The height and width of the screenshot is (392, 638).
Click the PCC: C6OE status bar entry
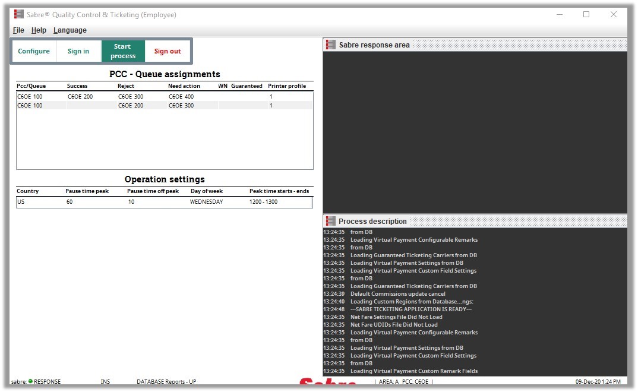(415, 381)
